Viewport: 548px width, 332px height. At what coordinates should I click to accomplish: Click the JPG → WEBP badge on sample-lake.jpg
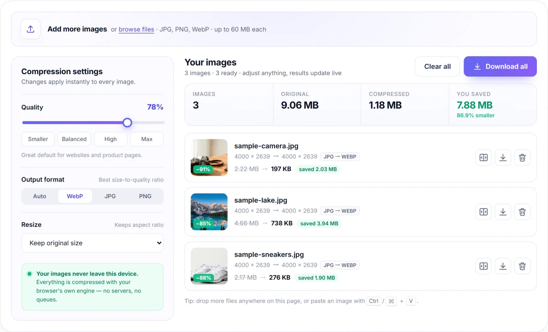point(340,211)
